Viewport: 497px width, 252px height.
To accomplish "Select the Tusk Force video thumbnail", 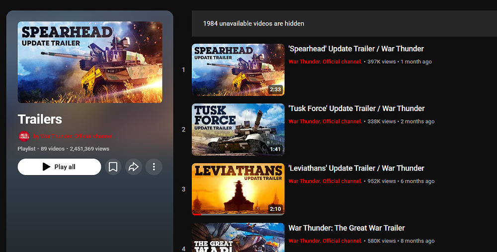I will 238,129.
